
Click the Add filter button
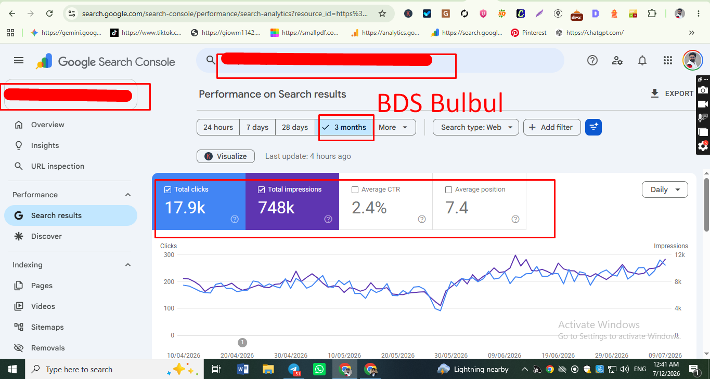coord(552,127)
